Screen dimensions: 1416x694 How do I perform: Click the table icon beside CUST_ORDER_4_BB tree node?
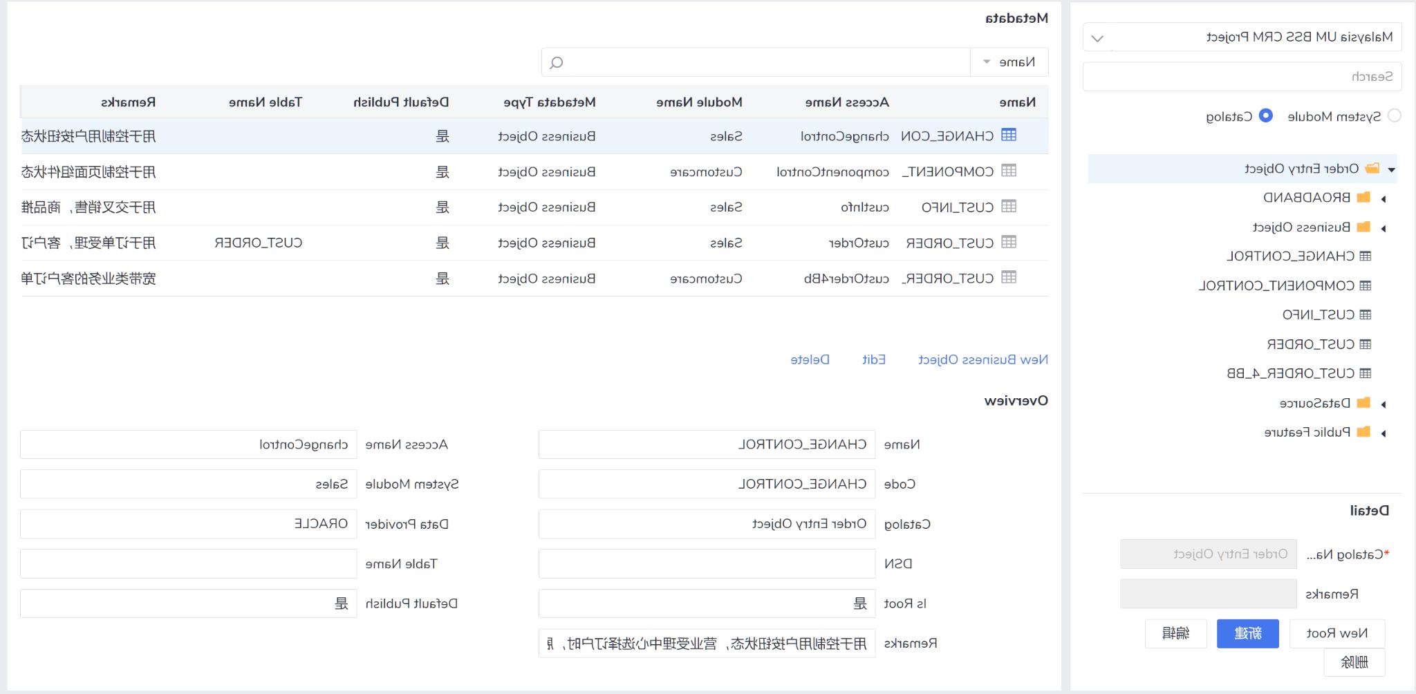[1366, 373]
